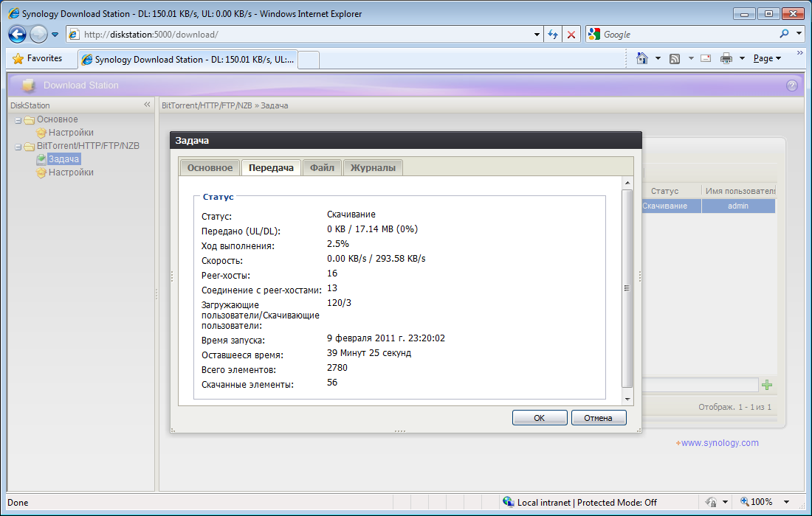This screenshot has width=812, height=516.
Task: Switch to the Передача tab
Action: click(x=271, y=167)
